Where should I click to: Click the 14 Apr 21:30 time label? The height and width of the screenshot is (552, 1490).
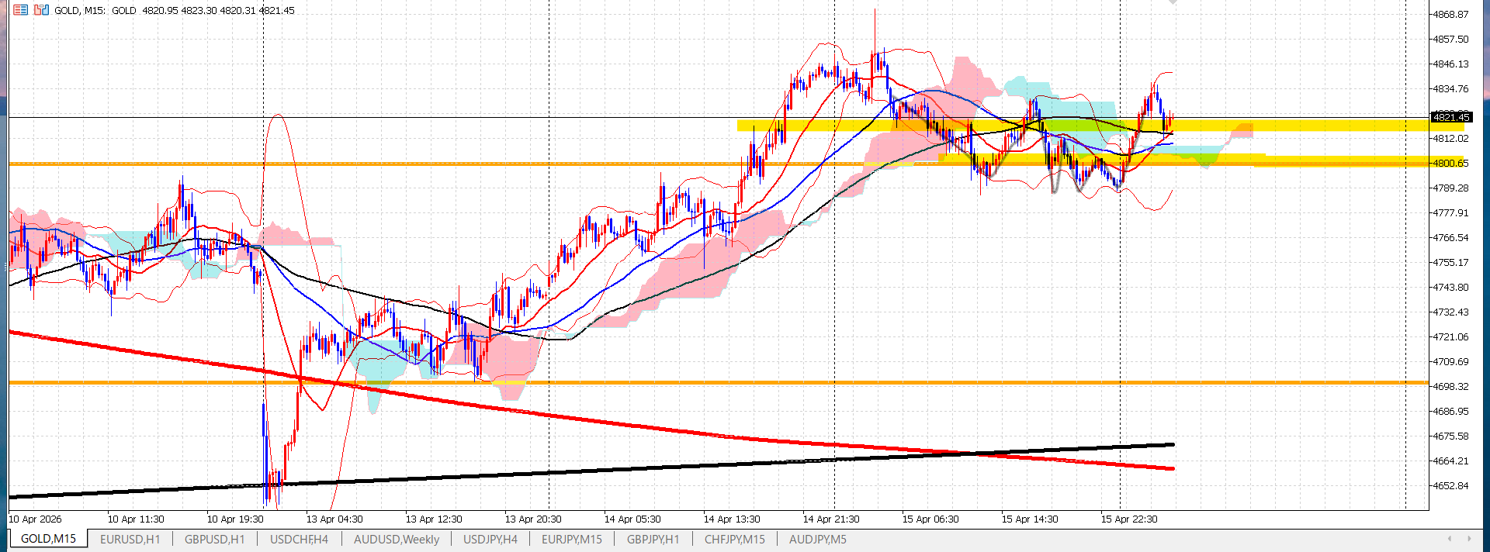[831, 519]
